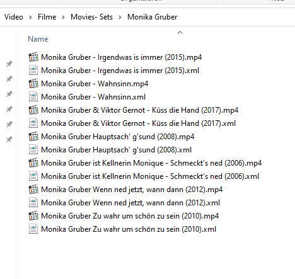Expand the chevron after Video in the breadcrumb

coord(30,17)
